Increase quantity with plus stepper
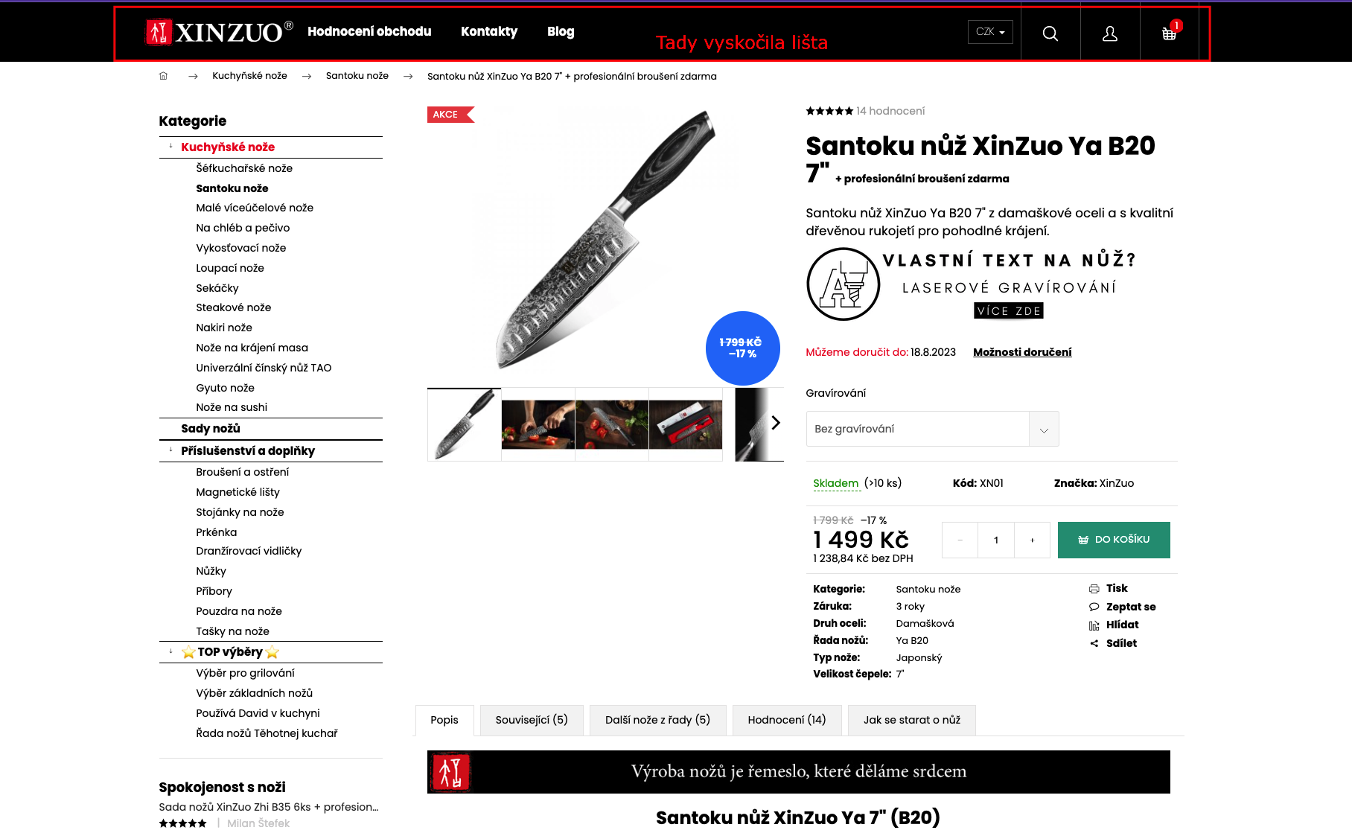This screenshot has width=1352, height=836. click(1032, 540)
